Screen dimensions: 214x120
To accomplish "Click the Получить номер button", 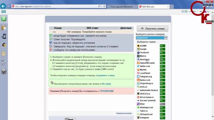I will coord(152,29).
